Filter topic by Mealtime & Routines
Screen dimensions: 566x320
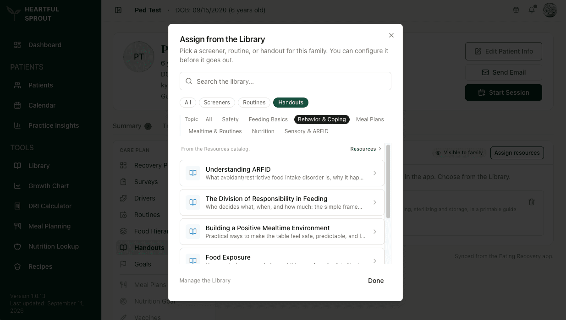(x=215, y=131)
